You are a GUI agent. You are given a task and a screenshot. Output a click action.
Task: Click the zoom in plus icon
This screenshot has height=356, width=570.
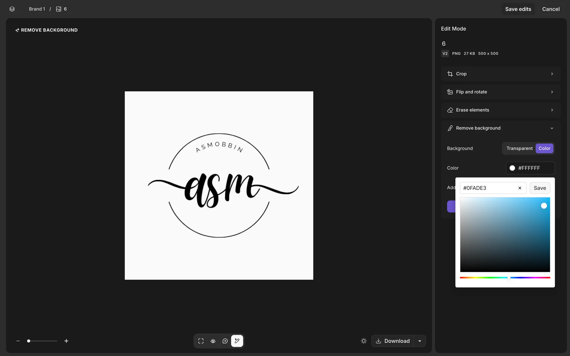66,341
